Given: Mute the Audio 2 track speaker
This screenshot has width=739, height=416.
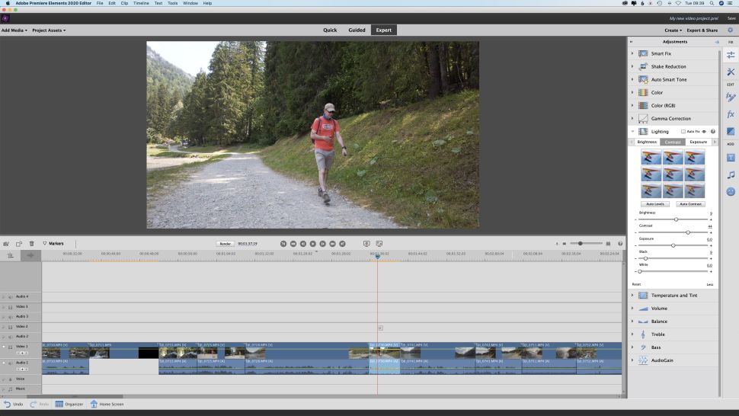Looking at the screenshot, I should [10, 337].
